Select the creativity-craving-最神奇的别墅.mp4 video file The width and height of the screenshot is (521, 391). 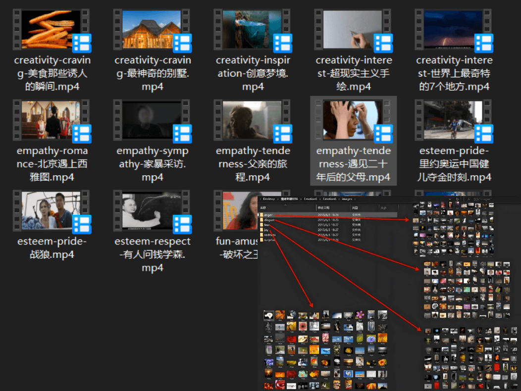click(x=153, y=50)
